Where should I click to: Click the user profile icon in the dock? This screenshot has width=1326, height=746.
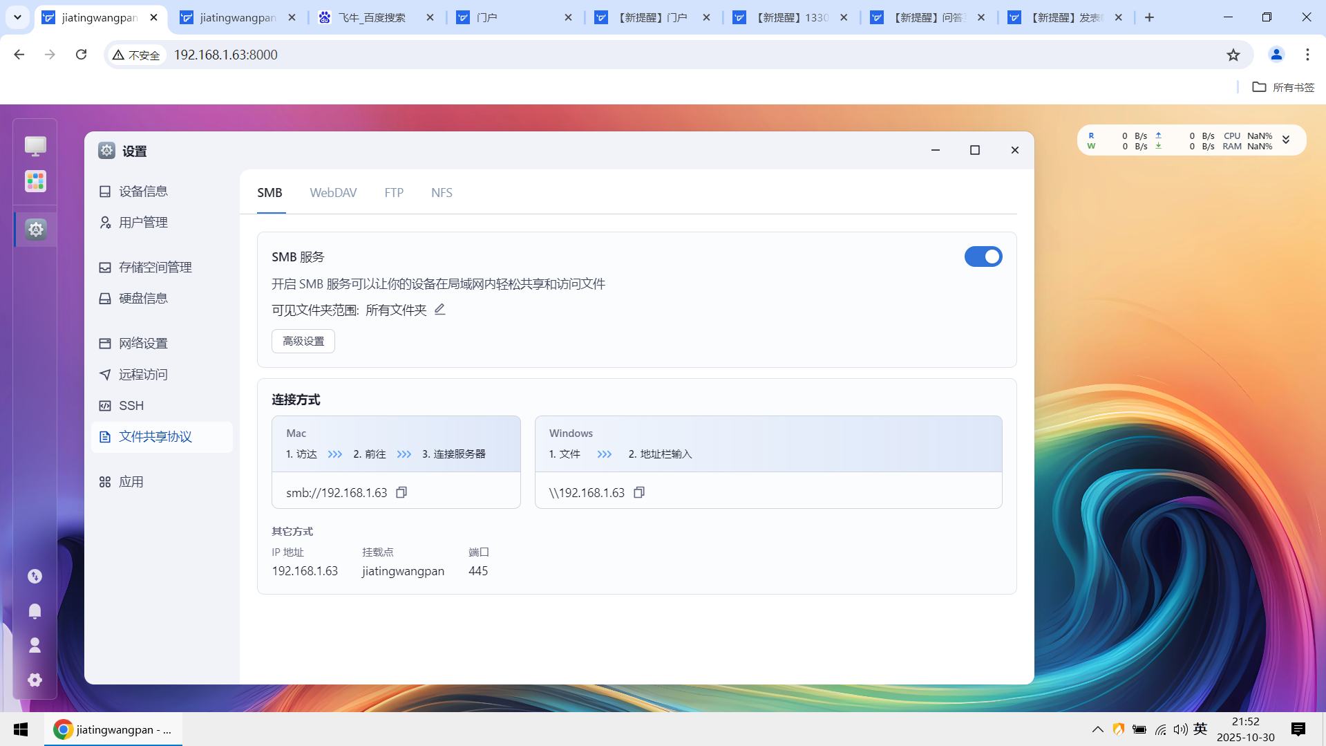[x=35, y=645]
